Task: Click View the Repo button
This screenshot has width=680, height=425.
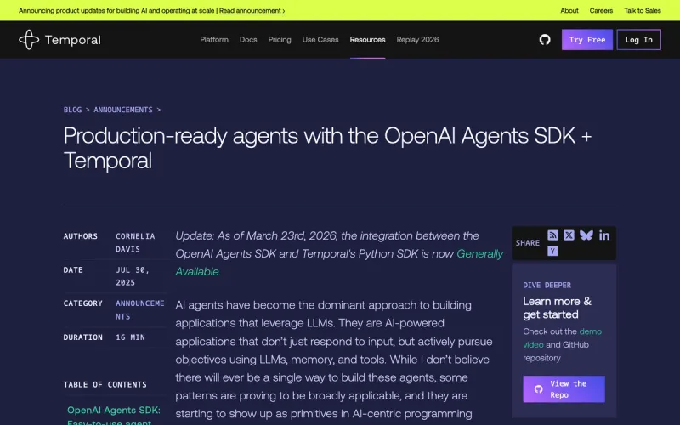Action: coord(564,389)
